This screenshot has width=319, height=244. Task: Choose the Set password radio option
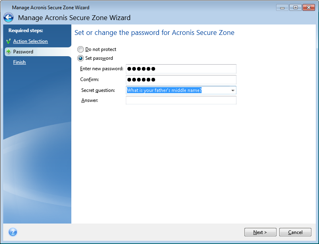point(81,58)
